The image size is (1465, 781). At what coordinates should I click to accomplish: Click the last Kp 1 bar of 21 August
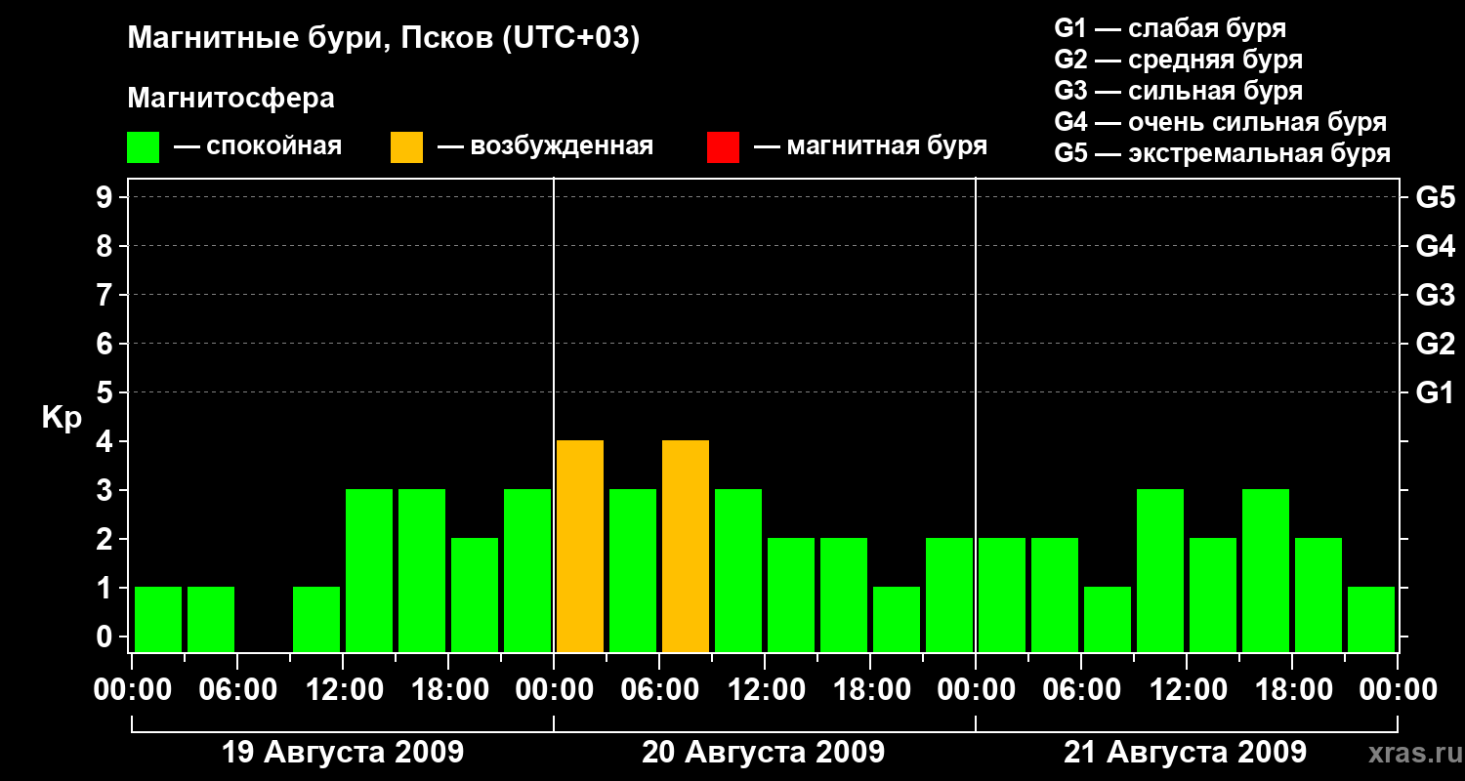coord(1371,619)
